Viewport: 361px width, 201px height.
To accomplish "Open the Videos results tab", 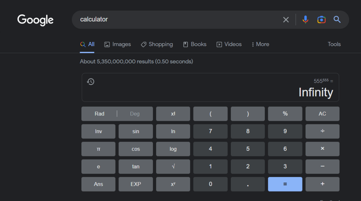I will click(x=229, y=44).
